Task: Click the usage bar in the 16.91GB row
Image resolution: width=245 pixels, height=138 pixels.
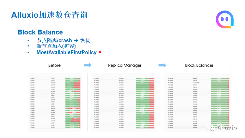Action: (73, 100)
